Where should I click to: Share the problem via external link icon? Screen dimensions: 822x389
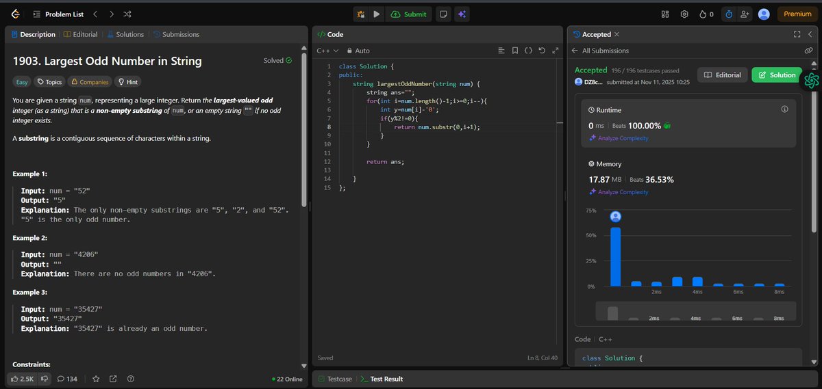click(113, 379)
